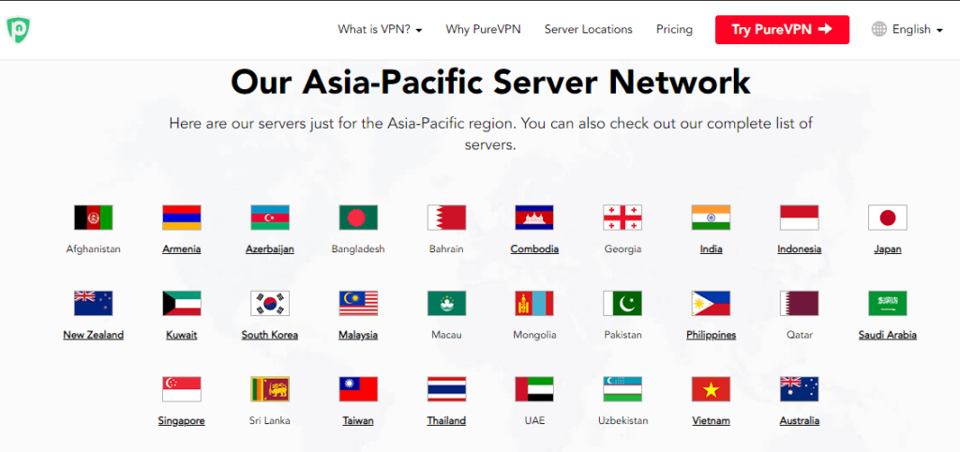The width and height of the screenshot is (960, 452).
Task: Select the Singapore flag icon
Action: point(182,389)
